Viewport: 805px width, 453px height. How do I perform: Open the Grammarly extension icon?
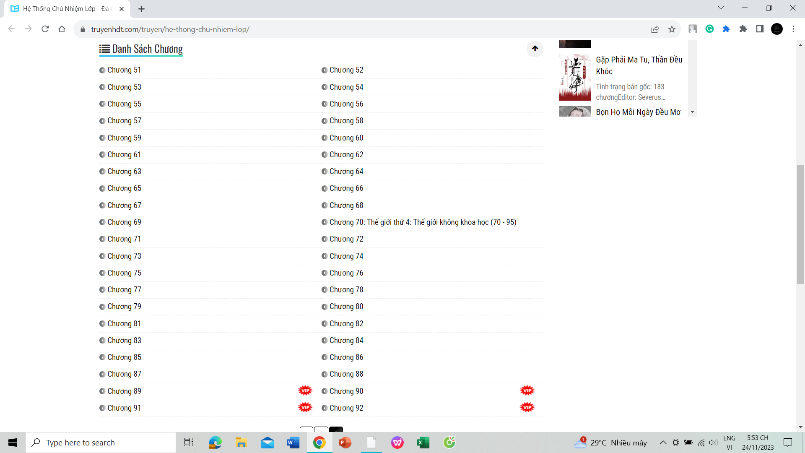709,29
